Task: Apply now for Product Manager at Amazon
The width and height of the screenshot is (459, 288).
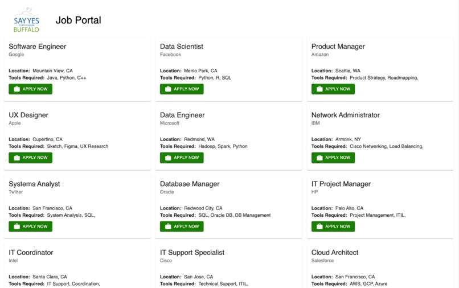Action: [333, 89]
